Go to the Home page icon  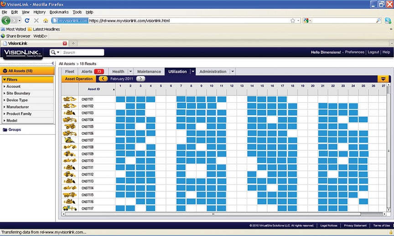(x=46, y=21)
